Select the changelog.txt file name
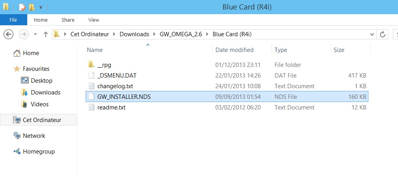This screenshot has height=176, width=398. tap(115, 86)
